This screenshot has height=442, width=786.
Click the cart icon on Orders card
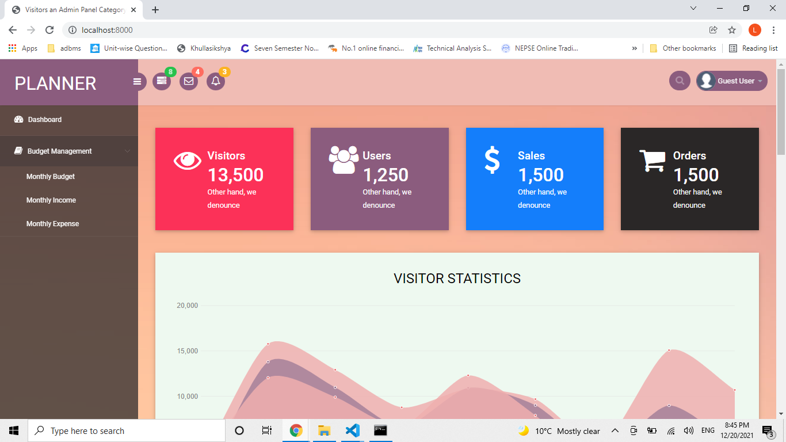tap(653, 161)
